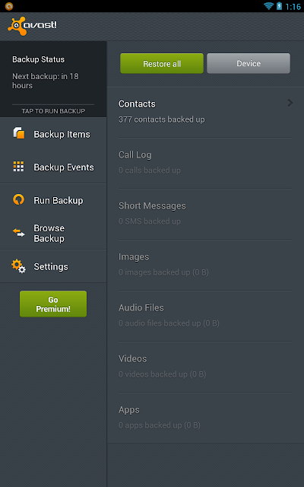
Task: Tap the Device button
Action: (x=249, y=63)
